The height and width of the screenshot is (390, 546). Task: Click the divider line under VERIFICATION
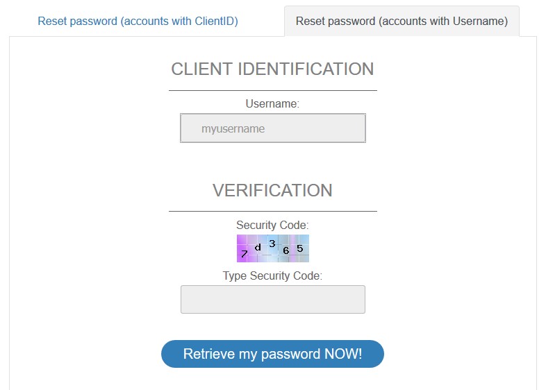coord(272,211)
